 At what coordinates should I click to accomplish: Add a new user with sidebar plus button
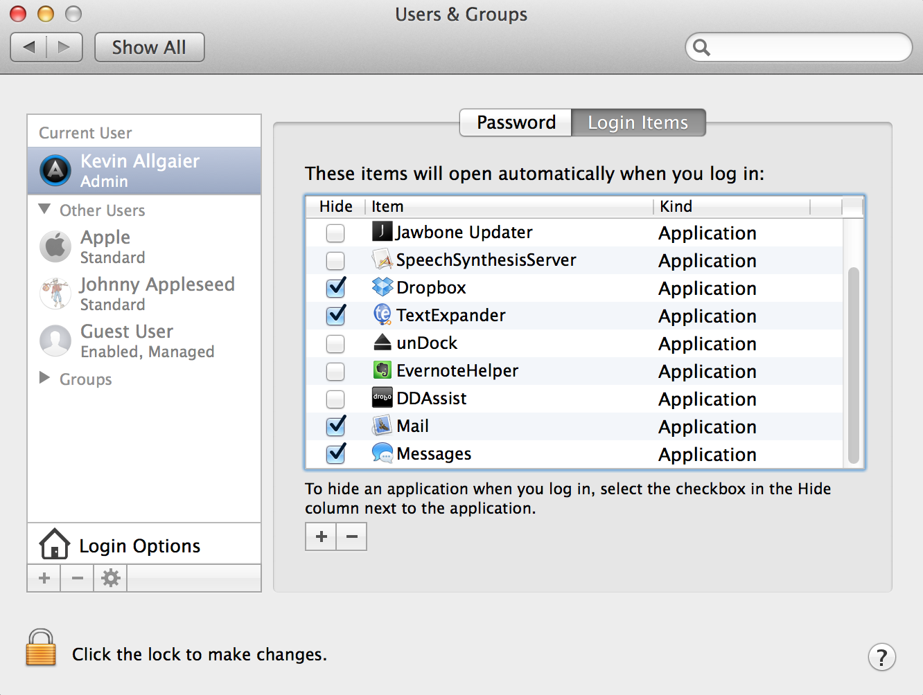[x=44, y=578]
